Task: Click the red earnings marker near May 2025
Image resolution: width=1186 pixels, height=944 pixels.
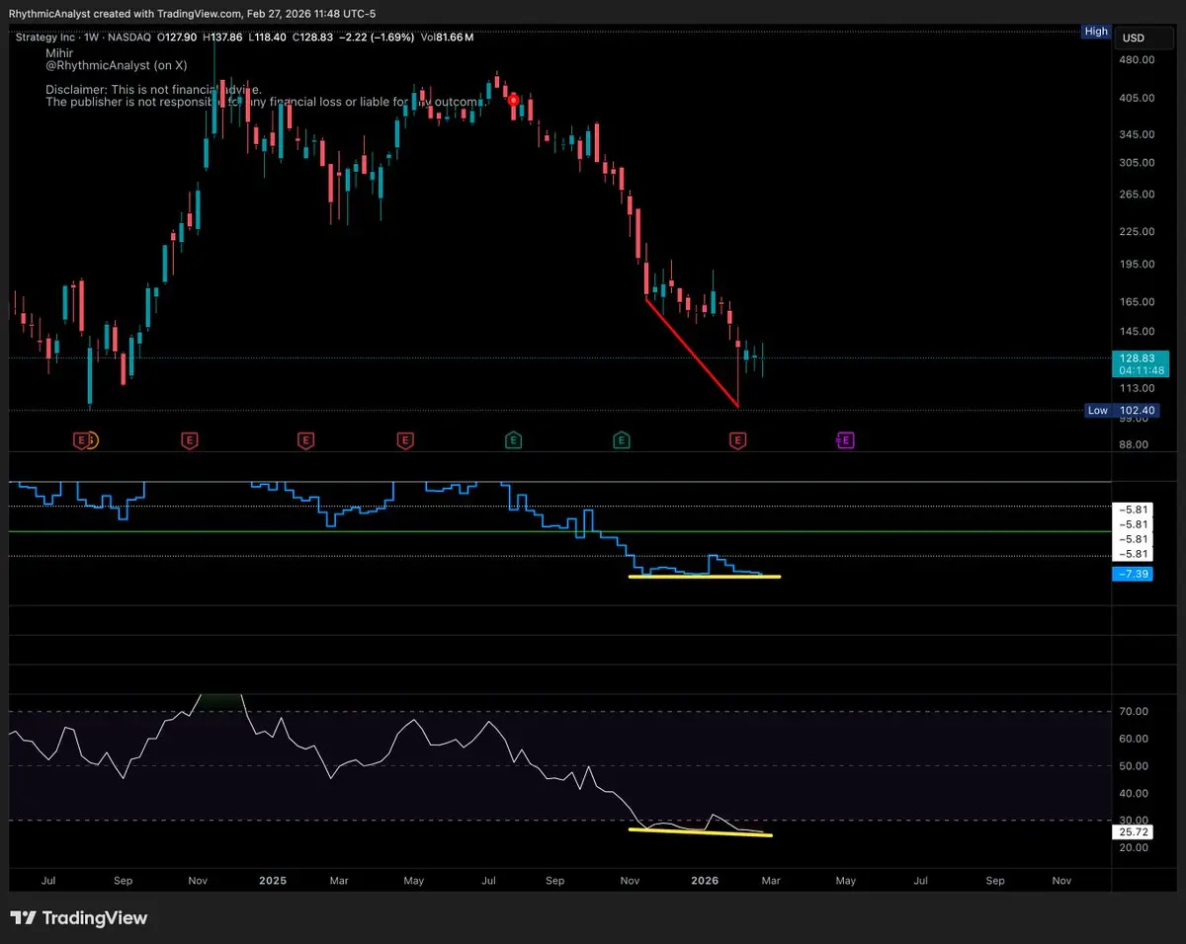Action: pos(404,439)
